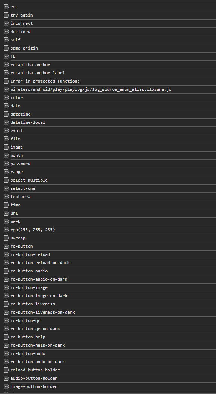Select the icon beside 'Error in protected function:'
Image resolution: width=216 pixels, height=394 pixels.
(x=6, y=81)
